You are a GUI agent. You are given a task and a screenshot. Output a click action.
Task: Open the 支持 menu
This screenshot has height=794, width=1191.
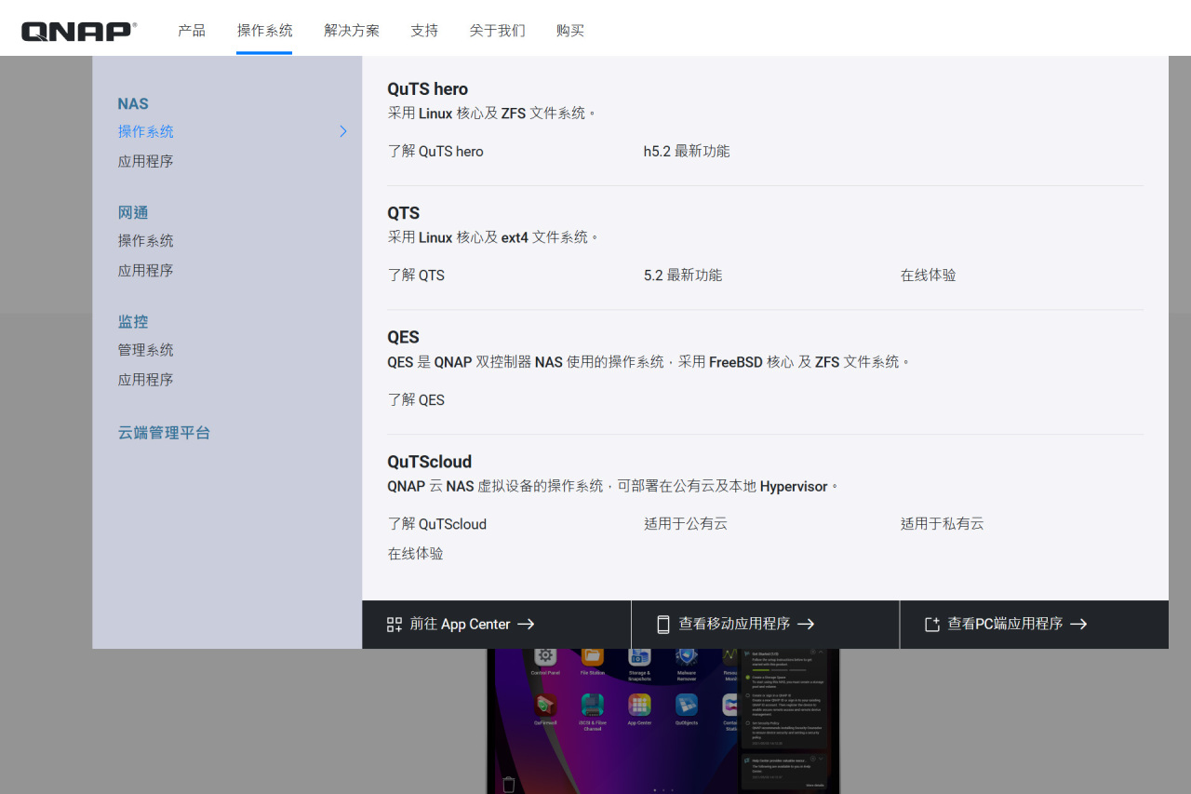pyautogui.click(x=424, y=30)
